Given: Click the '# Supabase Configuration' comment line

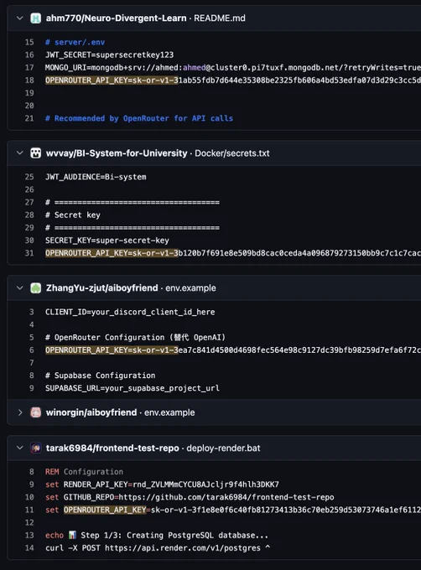Looking at the screenshot, I should pos(101,376).
